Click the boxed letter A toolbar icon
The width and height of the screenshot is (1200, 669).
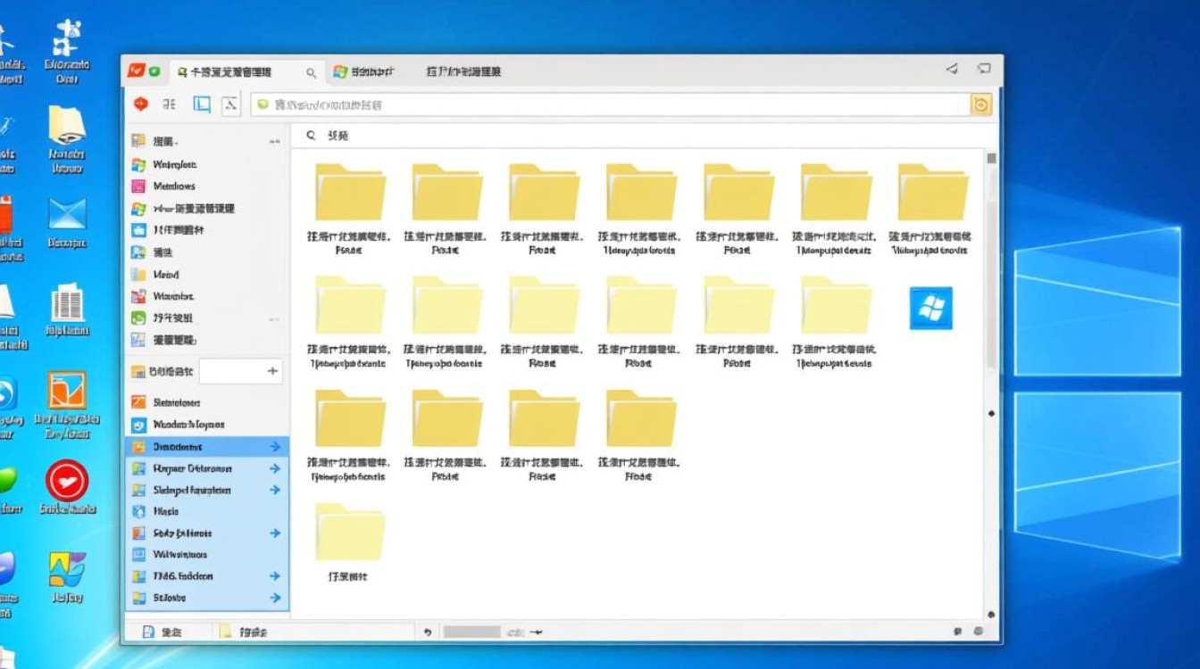(x=230, y=104)
